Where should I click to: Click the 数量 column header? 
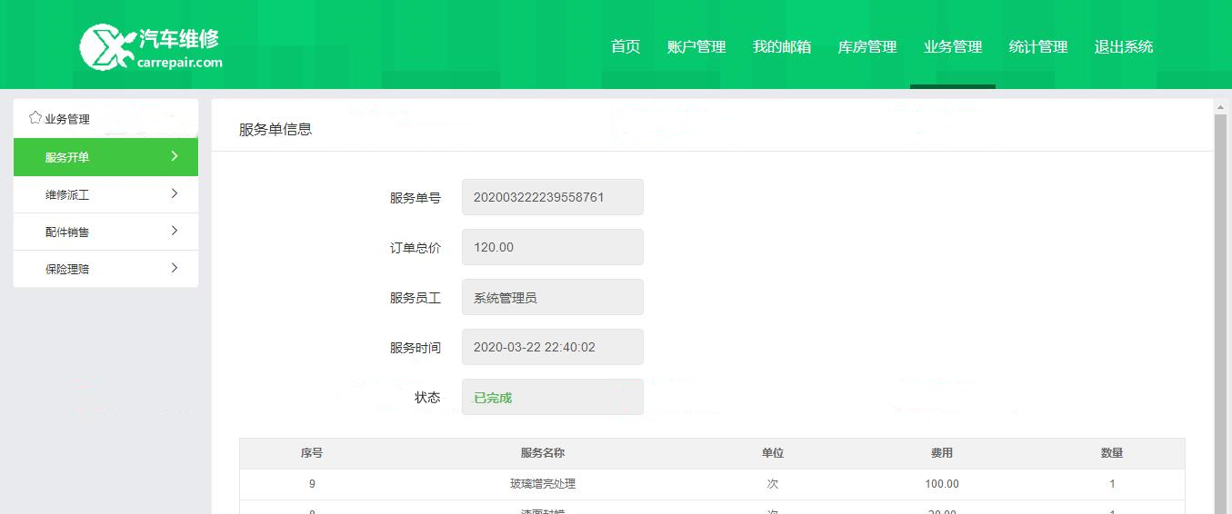1112,453
